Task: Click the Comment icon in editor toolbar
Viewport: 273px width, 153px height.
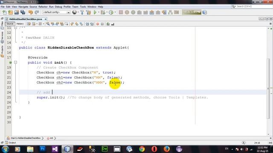Action: tap(108, 24)
